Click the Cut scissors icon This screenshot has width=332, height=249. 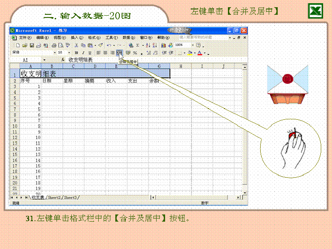[77, 45]
